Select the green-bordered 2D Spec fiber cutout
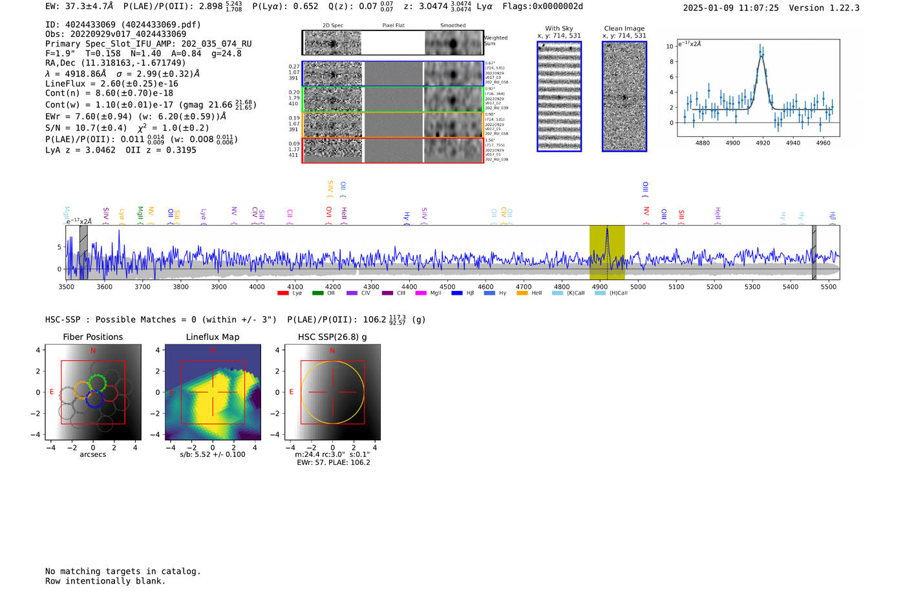This screenshot has width=905, height=616. pyautogui.click(x=333, y=100)
